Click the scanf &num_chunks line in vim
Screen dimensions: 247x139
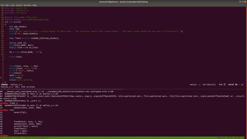pos(24,34)
